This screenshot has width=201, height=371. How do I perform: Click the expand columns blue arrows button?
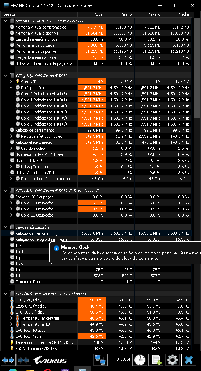pos(8,360)
